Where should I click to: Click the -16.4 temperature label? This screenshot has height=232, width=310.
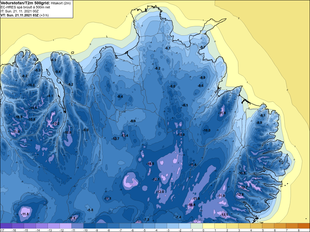191,205
